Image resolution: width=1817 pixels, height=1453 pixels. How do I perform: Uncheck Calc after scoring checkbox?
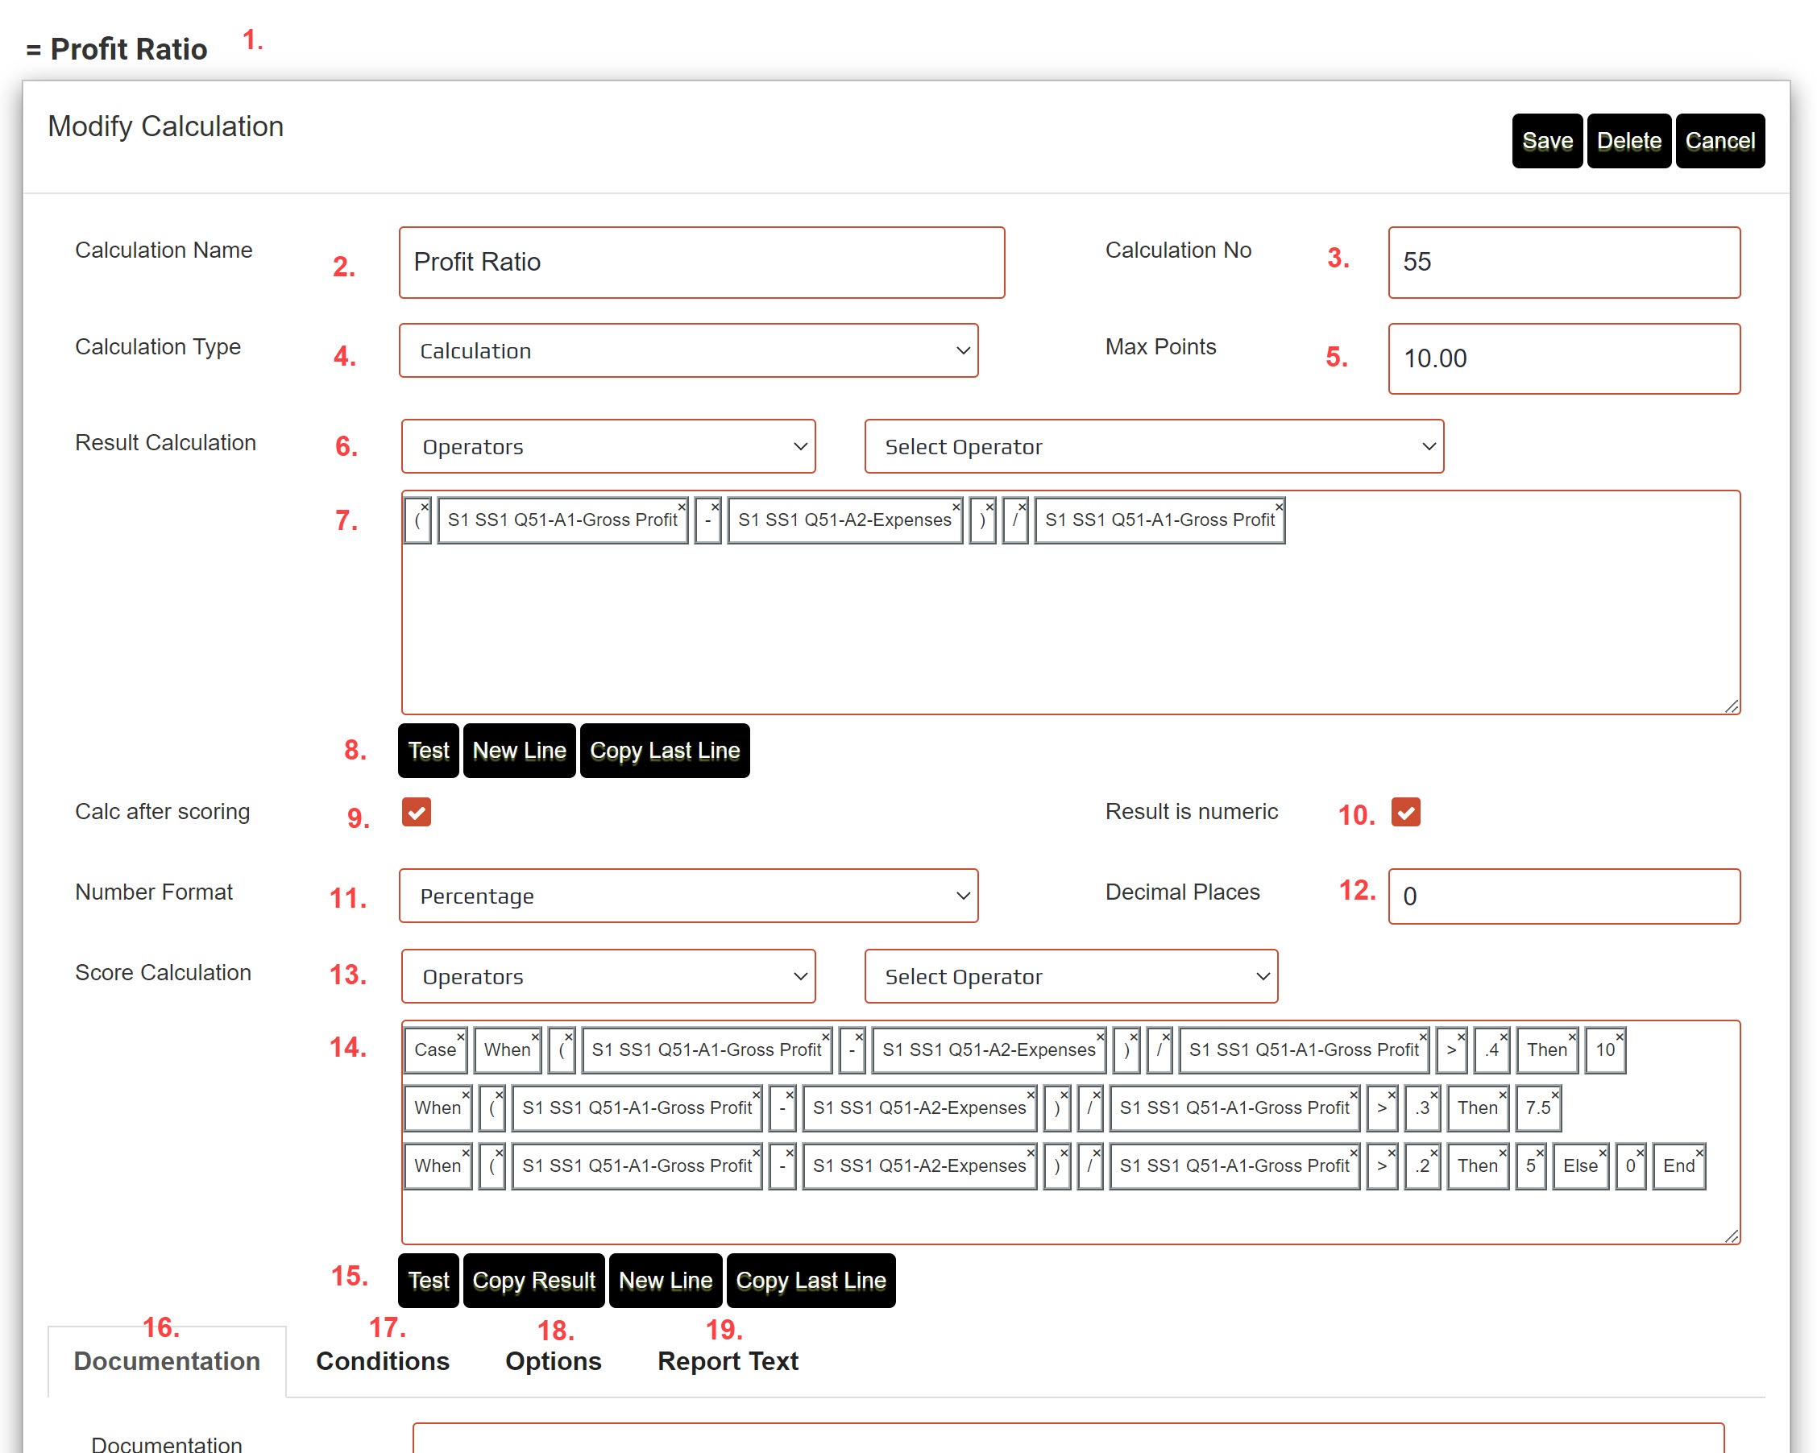pyautogui.click(x=417, y=812)
